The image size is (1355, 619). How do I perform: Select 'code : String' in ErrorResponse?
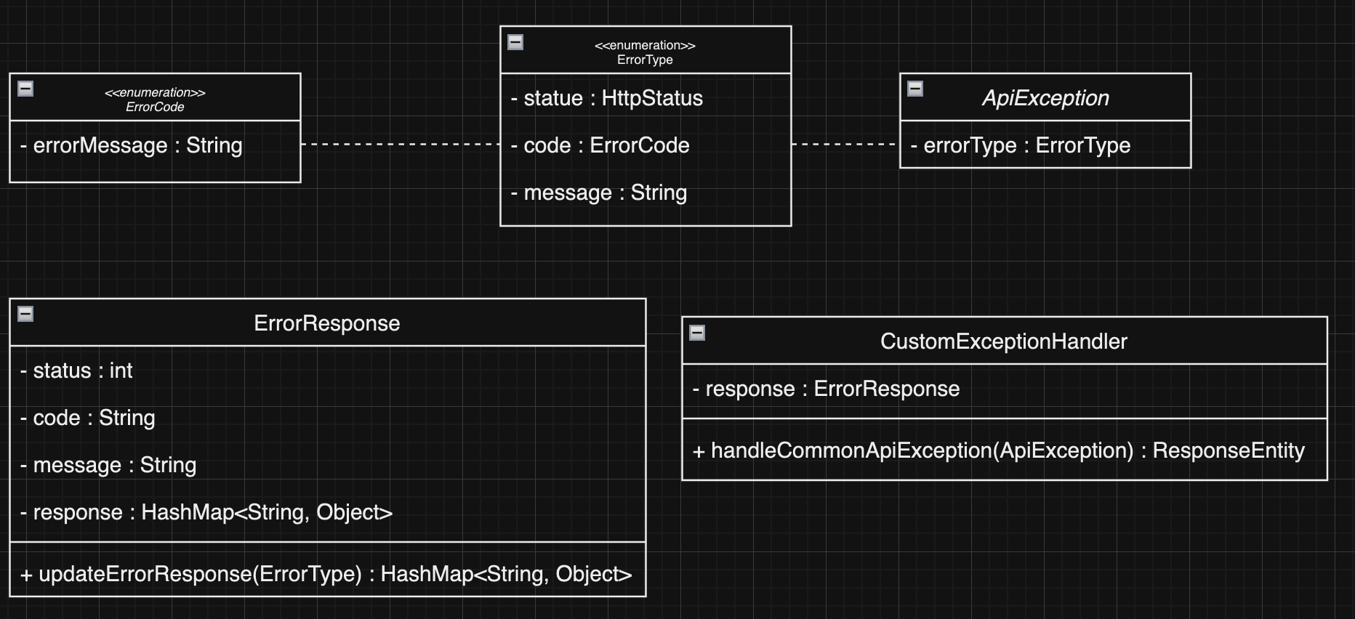tap(88, 418)
